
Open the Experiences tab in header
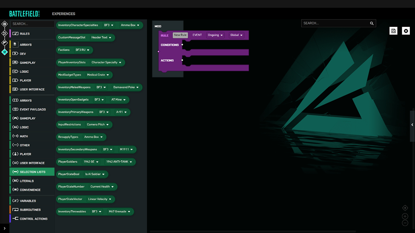pos(63,14)
